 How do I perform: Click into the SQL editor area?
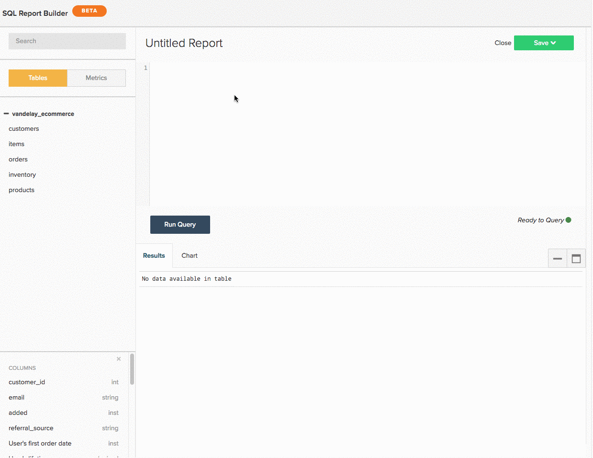coord(368,134)
